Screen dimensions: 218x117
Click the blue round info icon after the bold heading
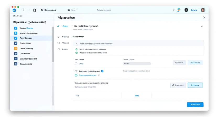(102, 71)
